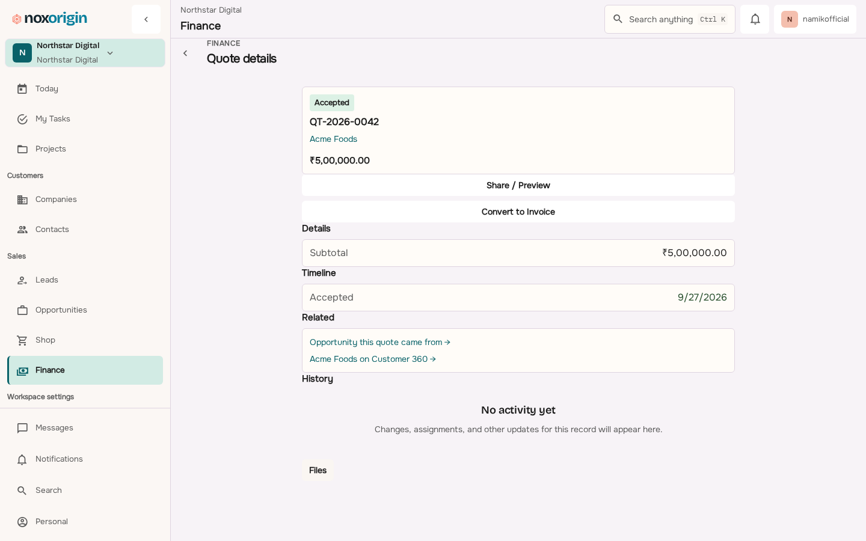The image size is (866, 541).
Task: Open the Acme Foods company link
Action: 333,139
